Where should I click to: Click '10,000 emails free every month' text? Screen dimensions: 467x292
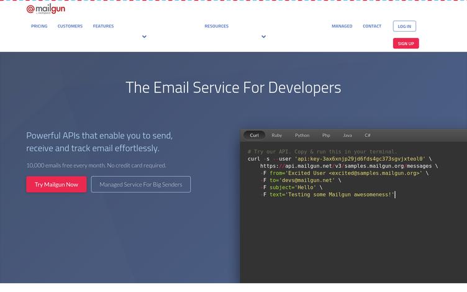(96, 165)
